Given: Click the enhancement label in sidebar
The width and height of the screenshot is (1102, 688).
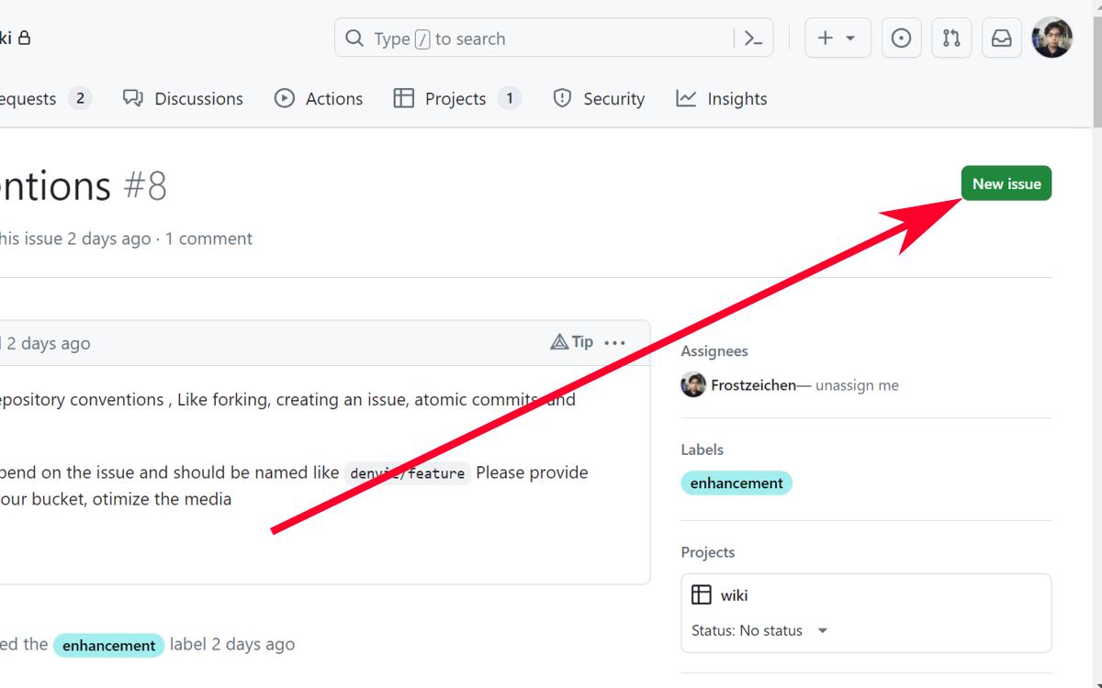Looking at the screenshot, I should pos(736,483).
